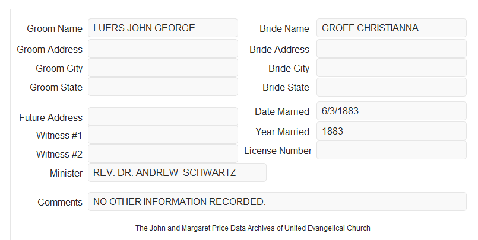Click the Comments field
The height and width of the screenshot is (240, 478).
click(x=277, y=201)
